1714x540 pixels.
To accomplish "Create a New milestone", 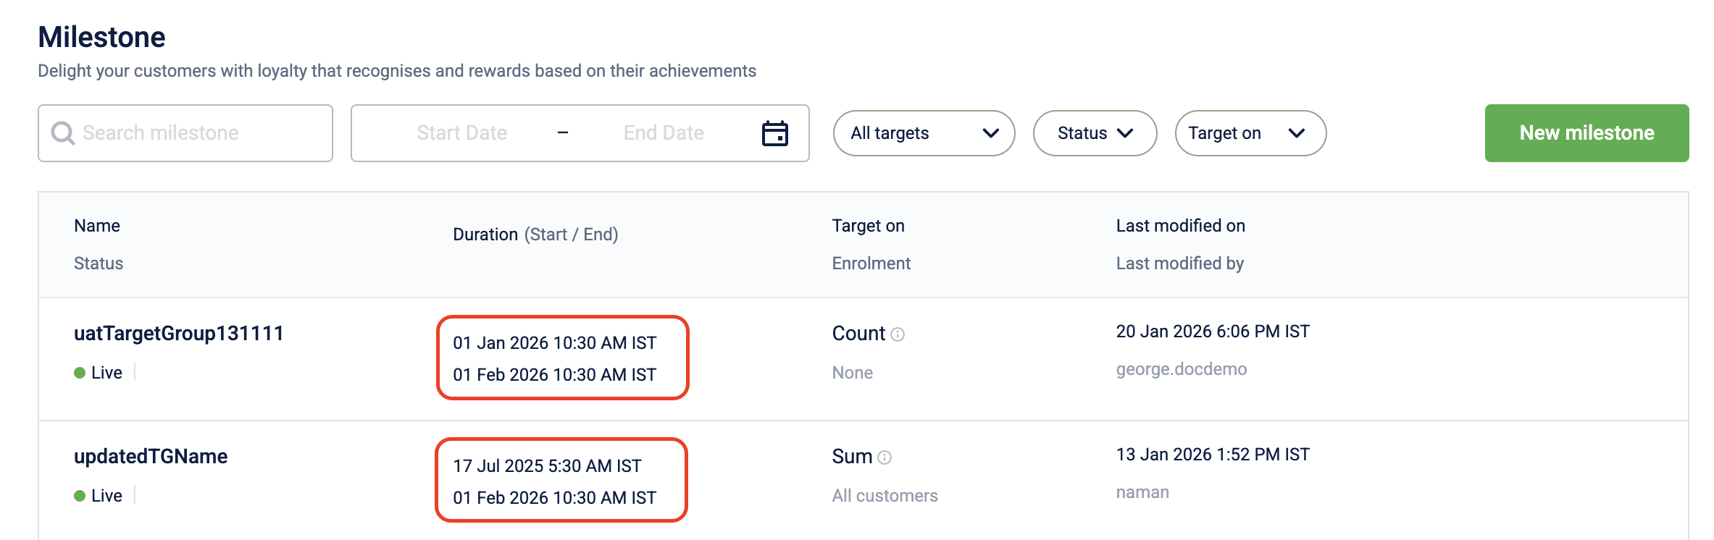I will [1587, 133].
